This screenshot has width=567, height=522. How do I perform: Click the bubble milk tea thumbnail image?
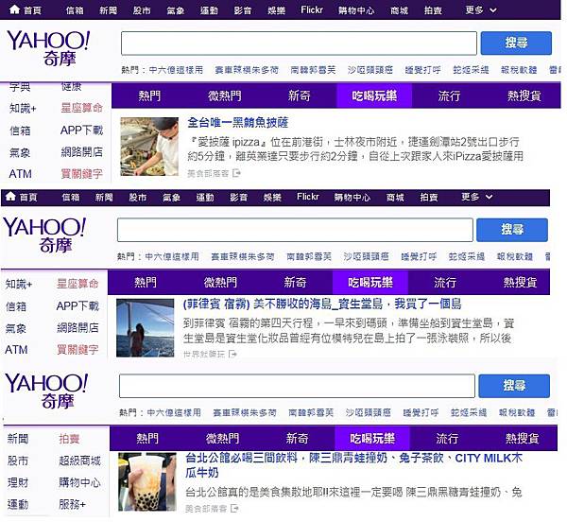point(147,481)
